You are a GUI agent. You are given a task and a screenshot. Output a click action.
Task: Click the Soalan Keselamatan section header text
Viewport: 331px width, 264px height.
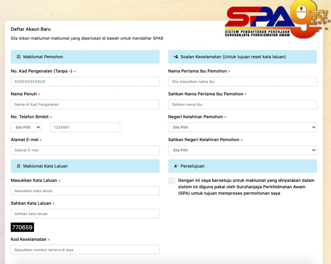point(233,57)
